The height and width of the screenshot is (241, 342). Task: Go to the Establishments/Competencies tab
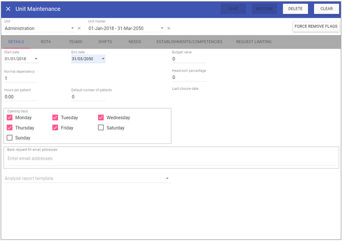(x=189, y=42)
